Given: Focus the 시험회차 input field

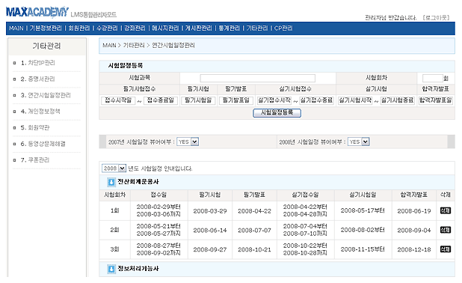Looking at the screenshot, I should coord(433,78).
